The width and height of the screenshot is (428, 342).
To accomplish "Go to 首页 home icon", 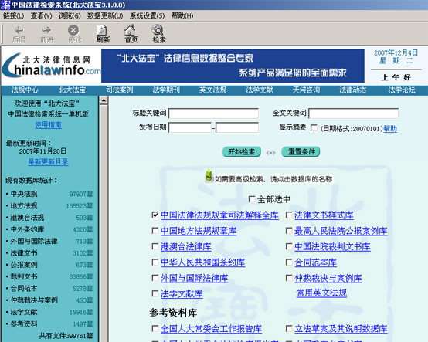I will pyautogui.click(x=131, y=30).
